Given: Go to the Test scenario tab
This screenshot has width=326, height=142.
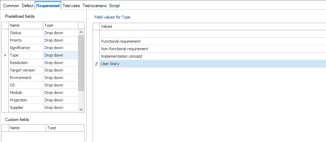Looking at the screenshot, I should click(x=94, y=6).
